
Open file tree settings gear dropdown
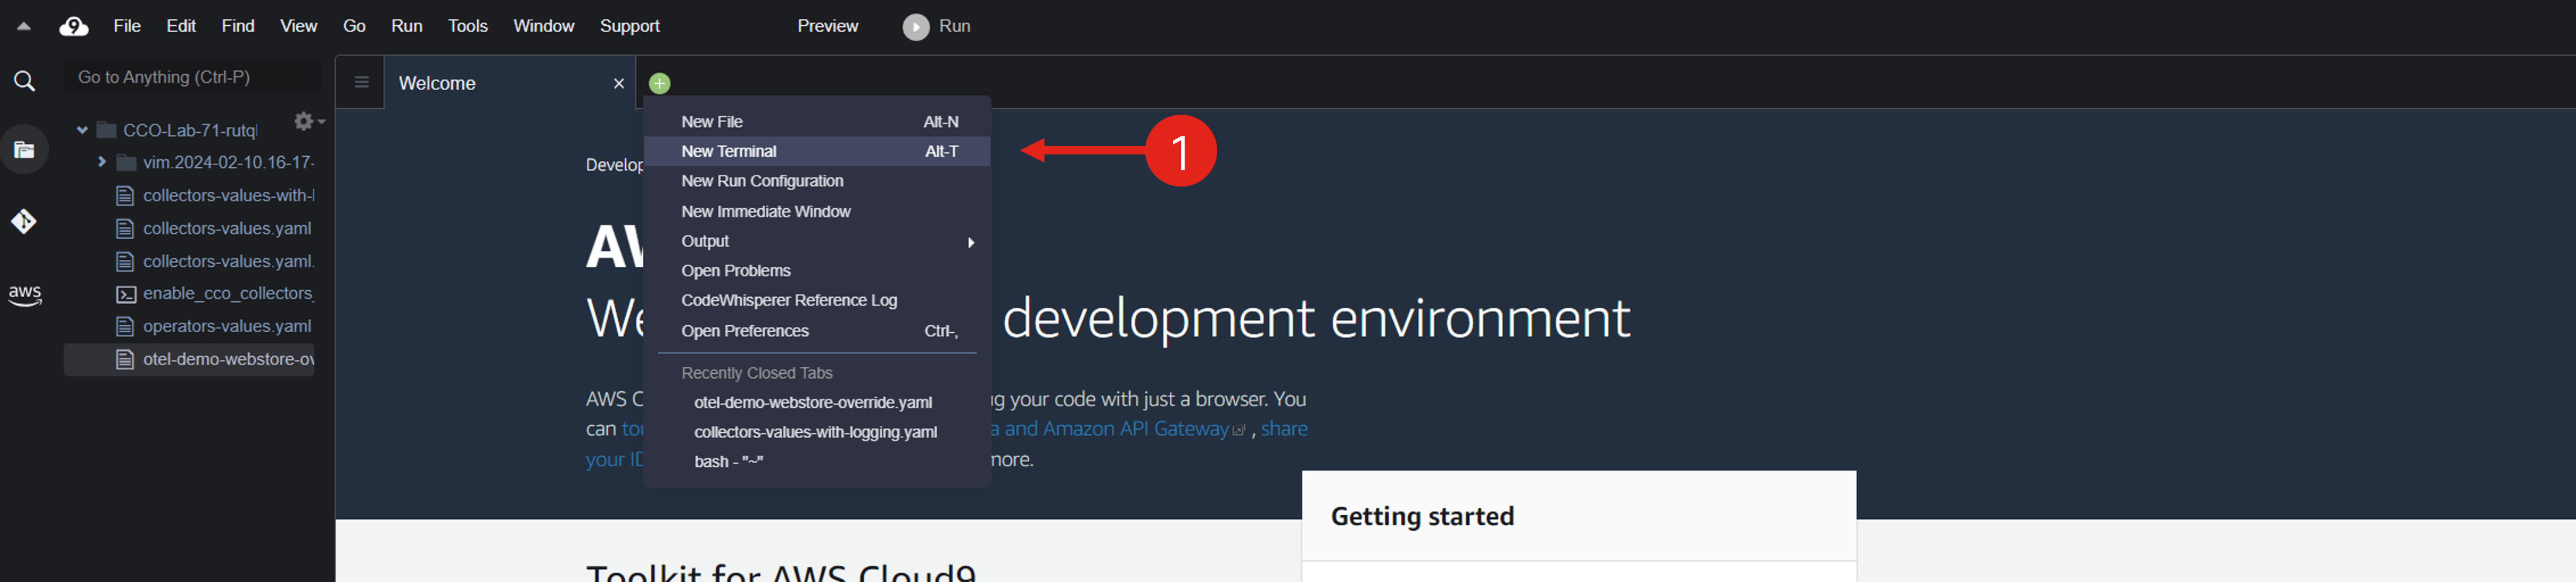(308, 122)
